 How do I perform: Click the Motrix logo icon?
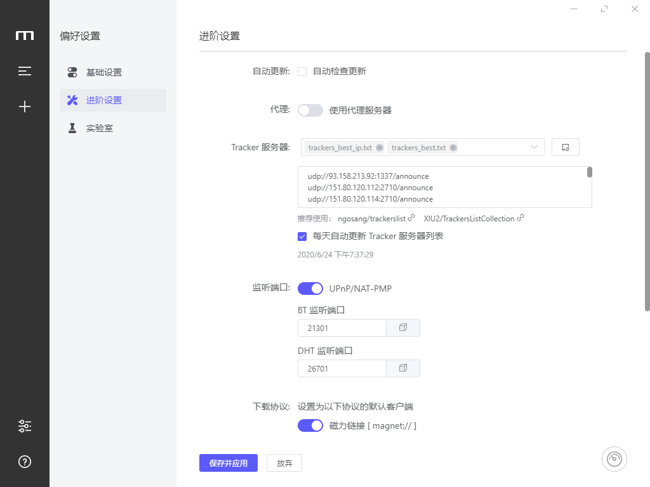click(25, 36)
